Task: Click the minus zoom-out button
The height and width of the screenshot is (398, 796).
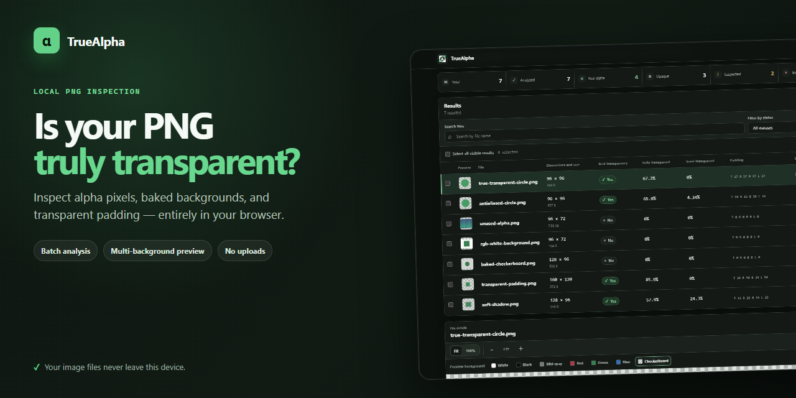Action: coord(491,349)
